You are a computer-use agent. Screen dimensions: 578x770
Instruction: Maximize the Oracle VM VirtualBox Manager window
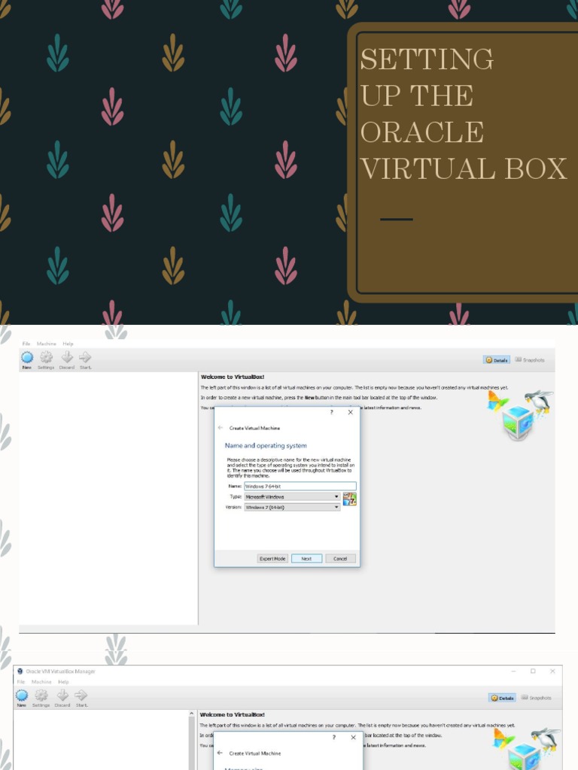point(533,671)
